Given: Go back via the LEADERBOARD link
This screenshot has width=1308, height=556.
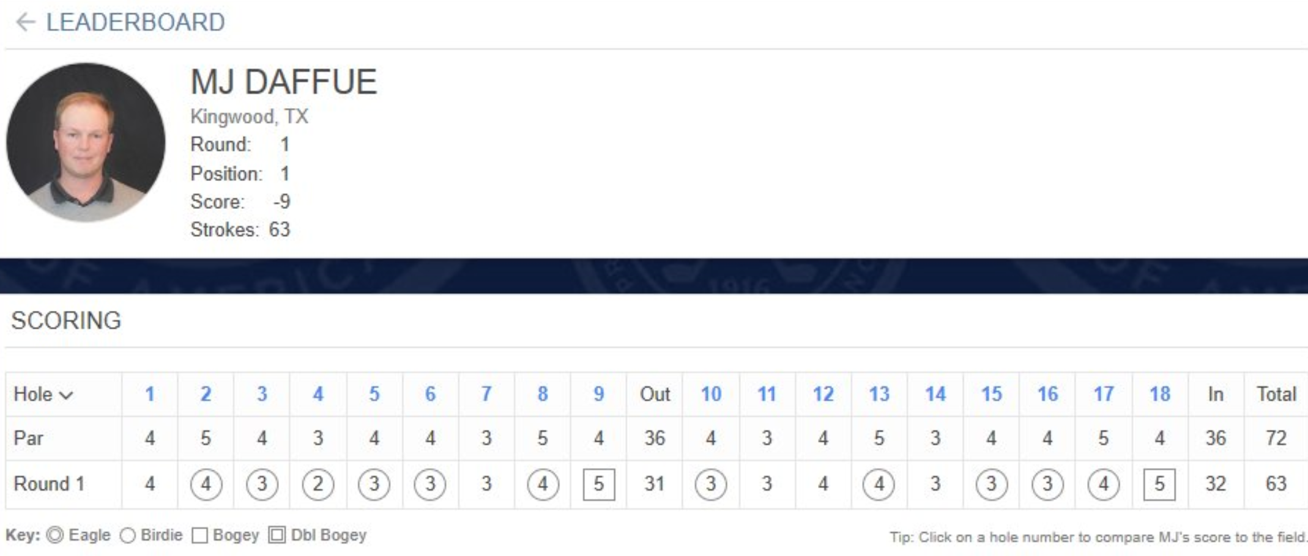Looking at the screenshot, I should pyautogui.click(x=135, y=23).
